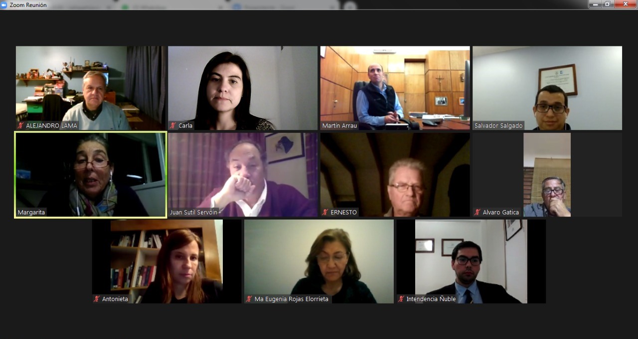Maximize the Zoom Reunión window
Viewport: 638px width, 339px height.
point(608,4)
